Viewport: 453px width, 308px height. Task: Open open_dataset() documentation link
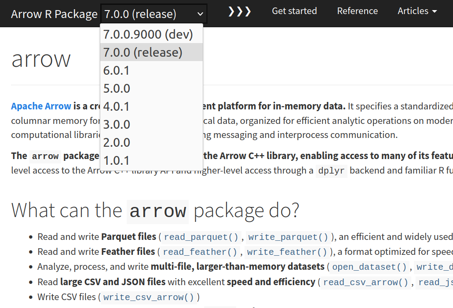tap(369, 267)
